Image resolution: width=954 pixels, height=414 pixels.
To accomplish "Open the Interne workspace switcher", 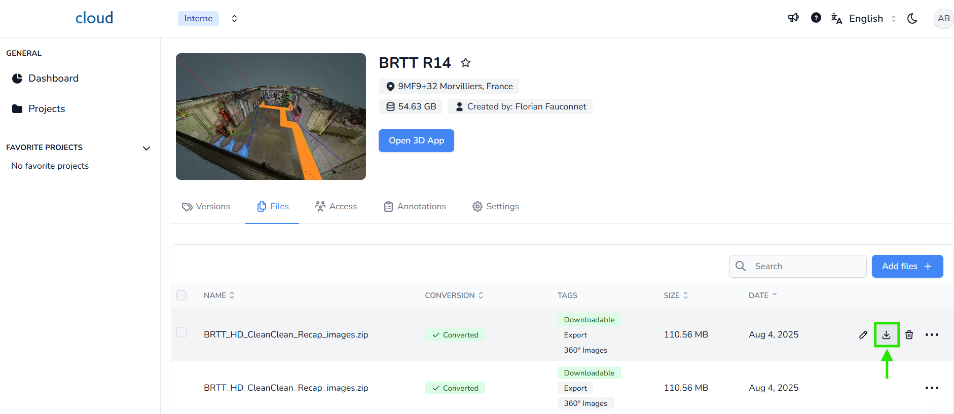I will (234, 19).
